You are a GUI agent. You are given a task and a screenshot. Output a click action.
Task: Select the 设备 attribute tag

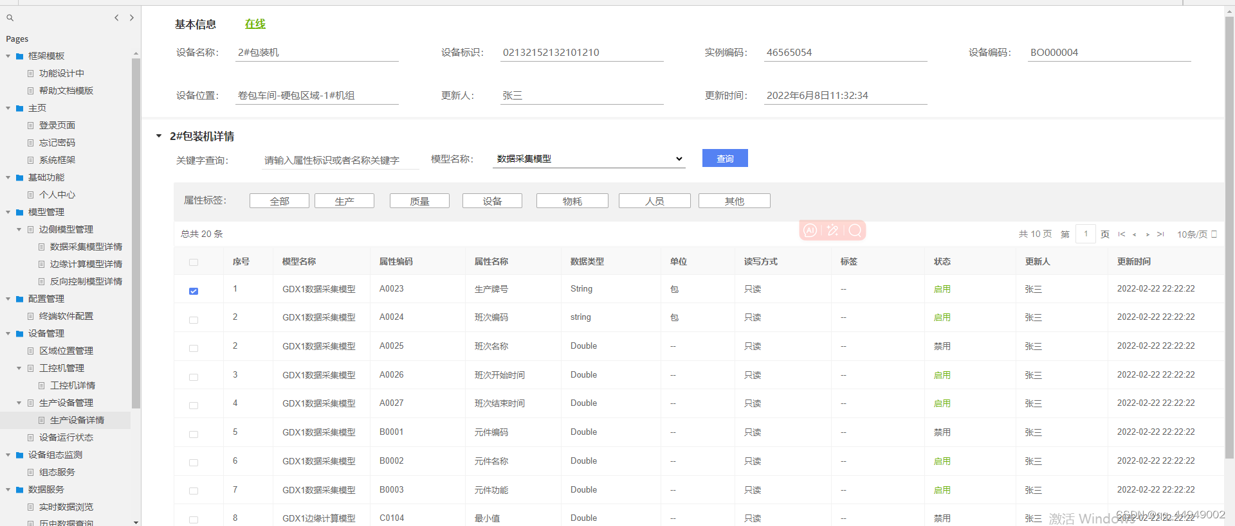pyautogui.click(x=492, y=201)
